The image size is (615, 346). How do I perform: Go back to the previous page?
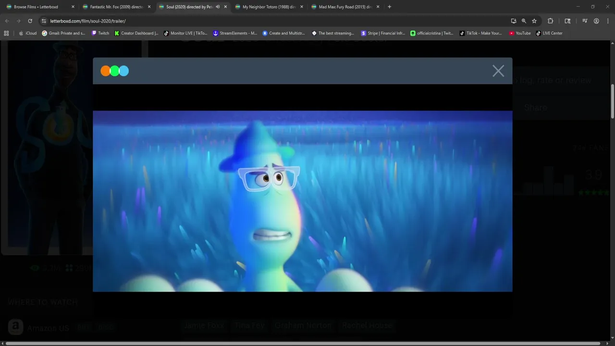(7, 21)
